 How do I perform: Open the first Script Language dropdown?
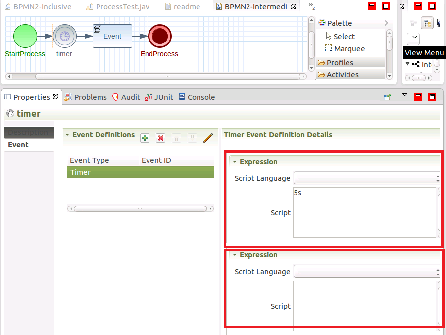tap(366, 178)
